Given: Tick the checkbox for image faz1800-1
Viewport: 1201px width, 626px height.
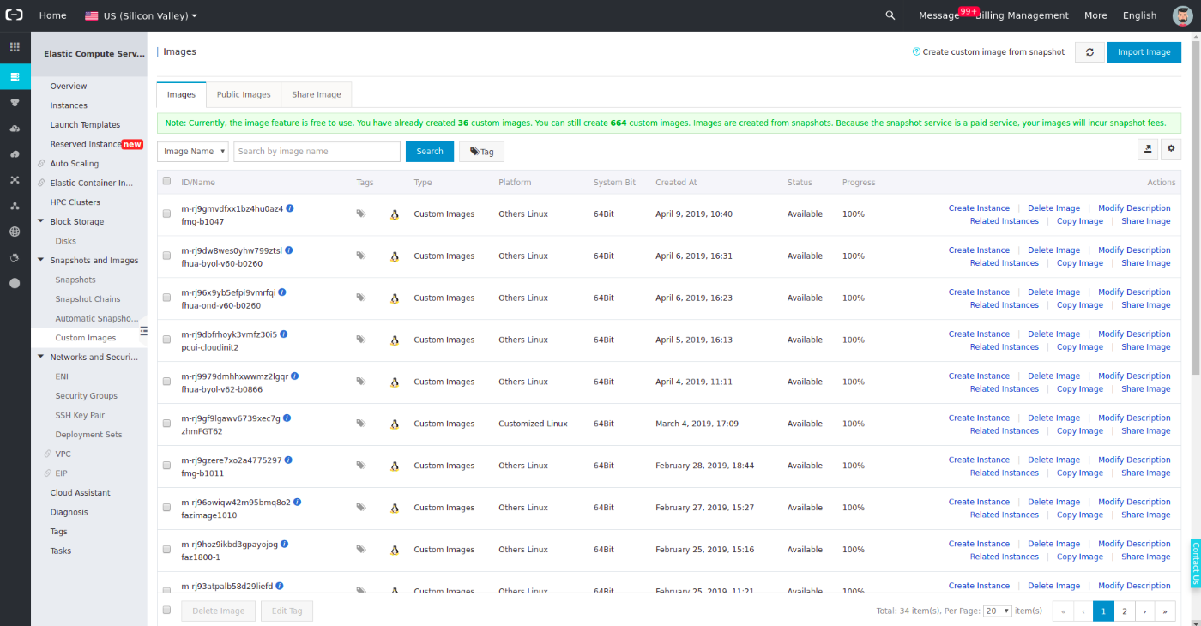Looking at the screenshot, I should 166,550.
